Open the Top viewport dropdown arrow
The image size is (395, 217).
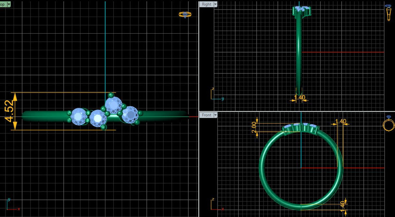coord(8,4)
